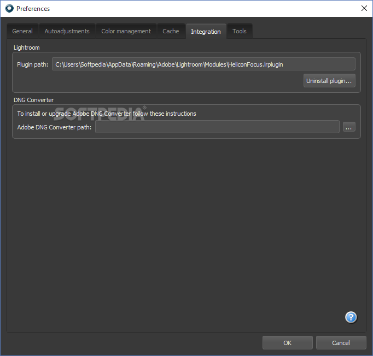Cancel the Preferences dialog
Image resolution: width=373 pixels, height=356 pixels.
click(x=341, y=343)
